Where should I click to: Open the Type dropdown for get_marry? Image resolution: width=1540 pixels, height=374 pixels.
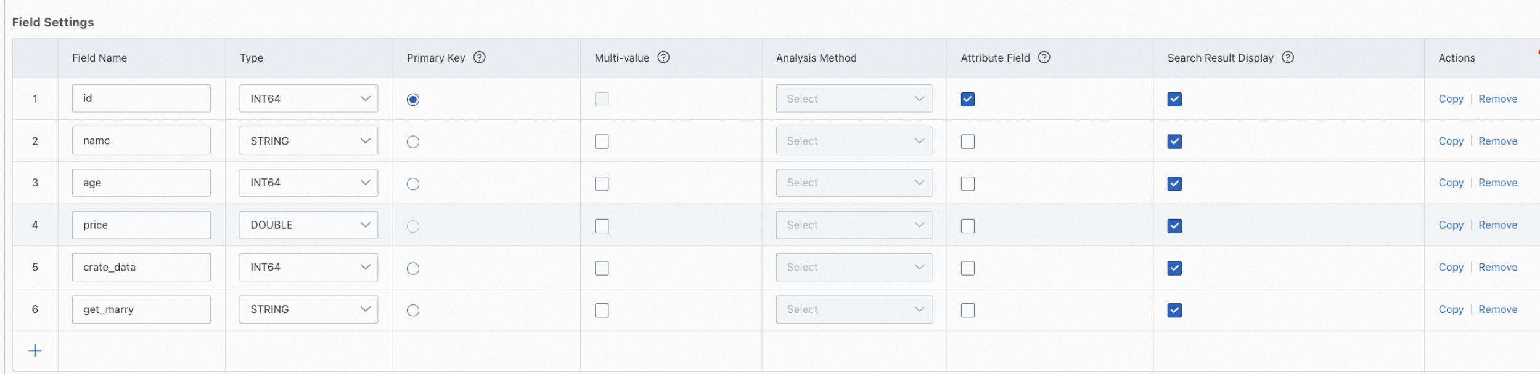pyautogui.click(x=308, y=309)
